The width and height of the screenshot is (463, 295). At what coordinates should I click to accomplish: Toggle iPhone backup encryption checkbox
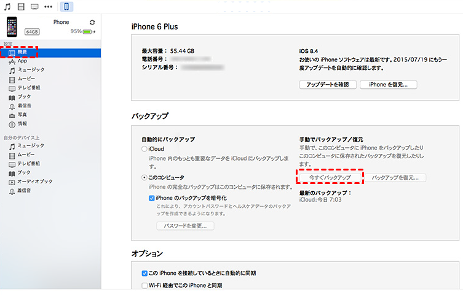[x=152, y=198]
